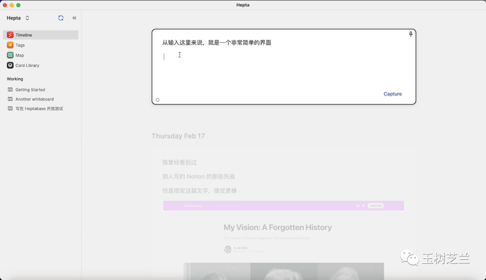Click the Subscribe button in embedded page
The width and height of the screenshot is (486, 280).
[376, 206]
